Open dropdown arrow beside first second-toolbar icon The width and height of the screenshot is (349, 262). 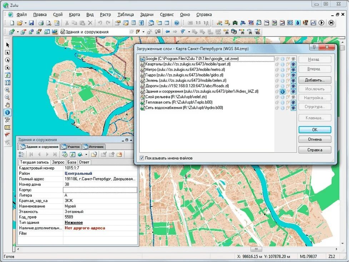18,32
